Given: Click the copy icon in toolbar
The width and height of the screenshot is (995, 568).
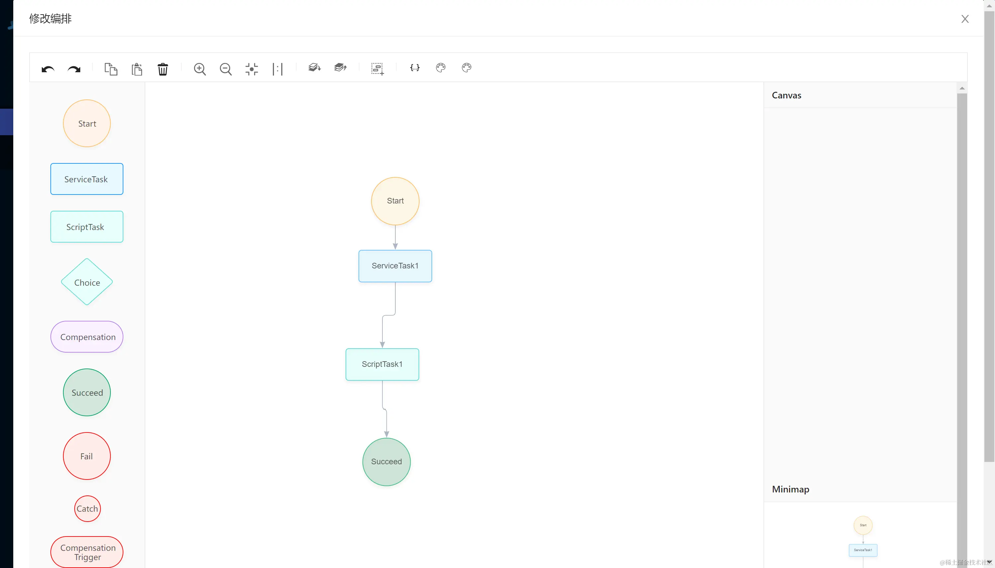Looking at the screenshot, I should tap(110, 69).
